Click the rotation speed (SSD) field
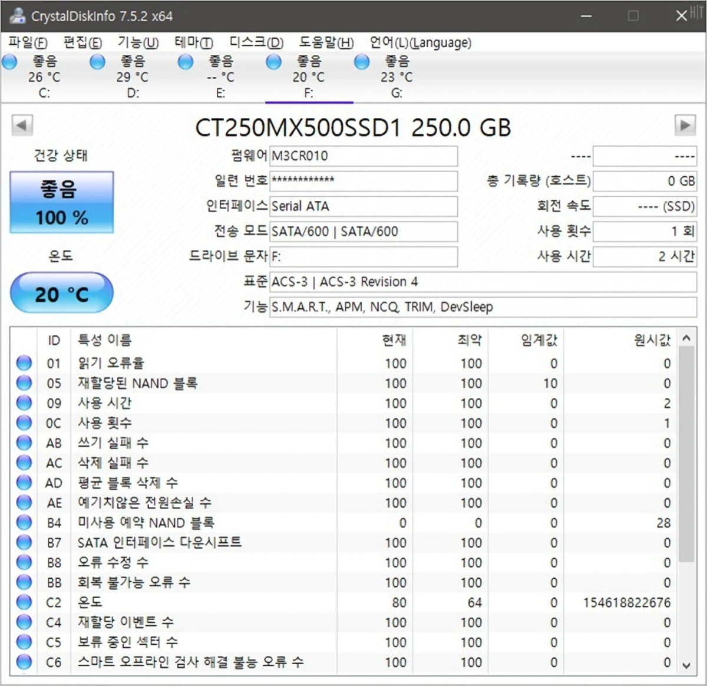 (645, 206)
